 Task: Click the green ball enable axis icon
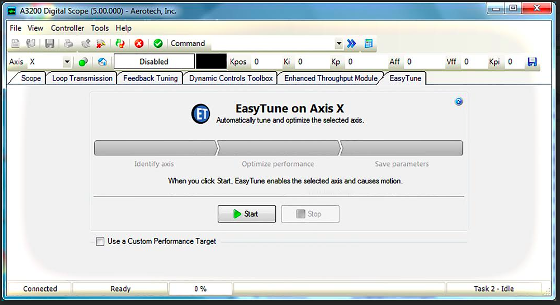pyautogui.click(x=83, y=62)
